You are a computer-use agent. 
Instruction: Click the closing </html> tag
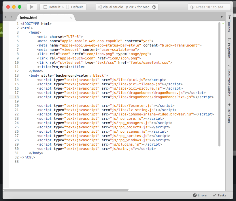click(x=28, y=157)
